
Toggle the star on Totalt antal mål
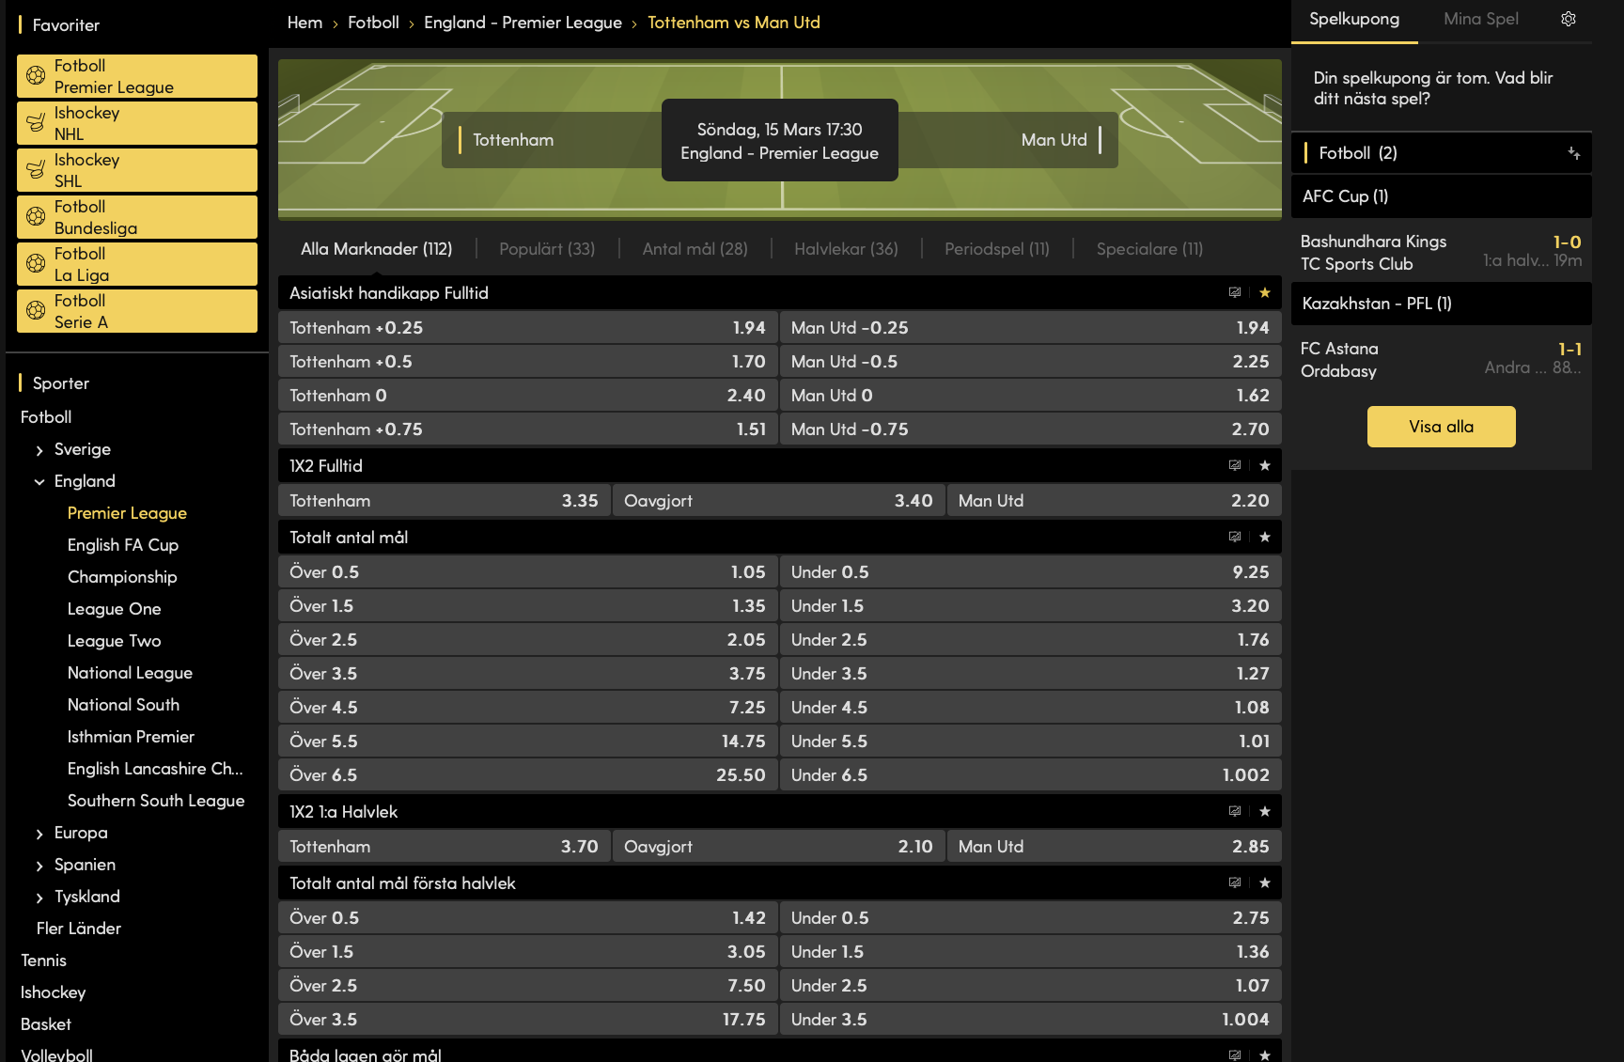(1264, 537)
